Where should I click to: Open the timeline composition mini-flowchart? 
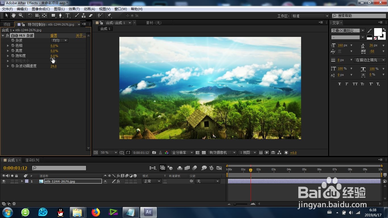pyautogui.click(x=153, y=168)
